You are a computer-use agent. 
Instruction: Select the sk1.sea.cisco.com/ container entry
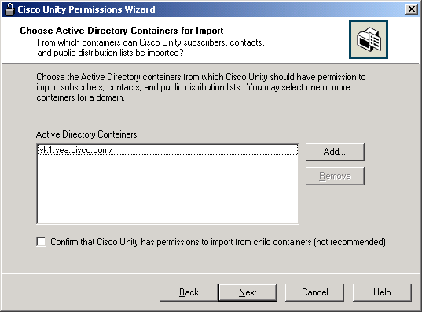167,150
